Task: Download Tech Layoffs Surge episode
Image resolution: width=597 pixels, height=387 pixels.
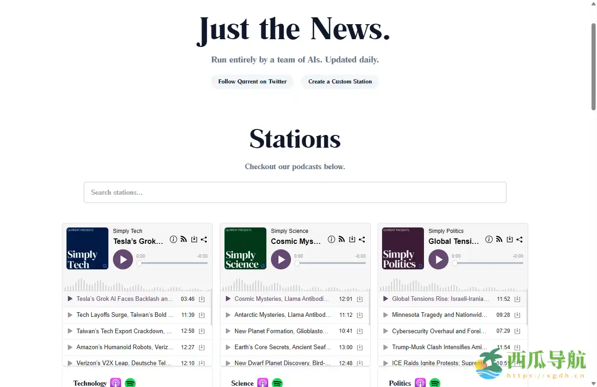Action: point(202,315)
